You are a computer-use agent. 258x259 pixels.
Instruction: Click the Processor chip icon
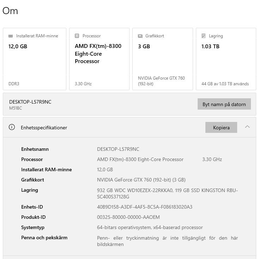click(77, 36)
